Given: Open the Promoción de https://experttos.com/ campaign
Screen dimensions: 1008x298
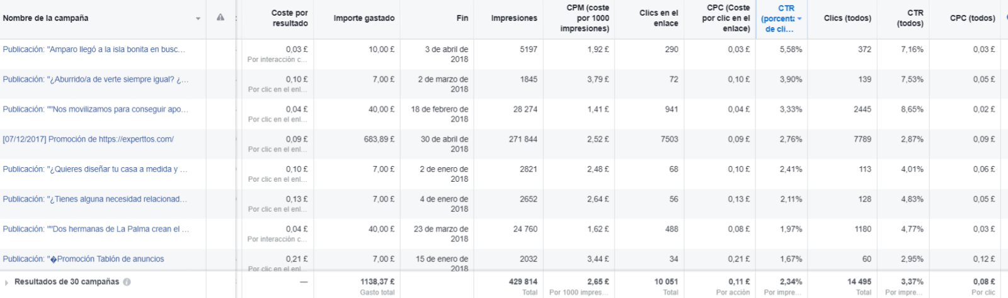Looking at the screenshot, I should 88,140.
